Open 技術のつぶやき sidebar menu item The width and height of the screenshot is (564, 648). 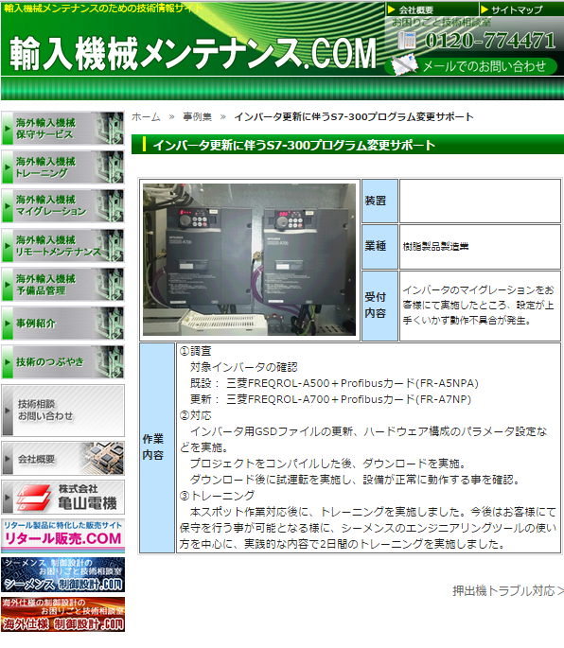(x=62, y=362)
